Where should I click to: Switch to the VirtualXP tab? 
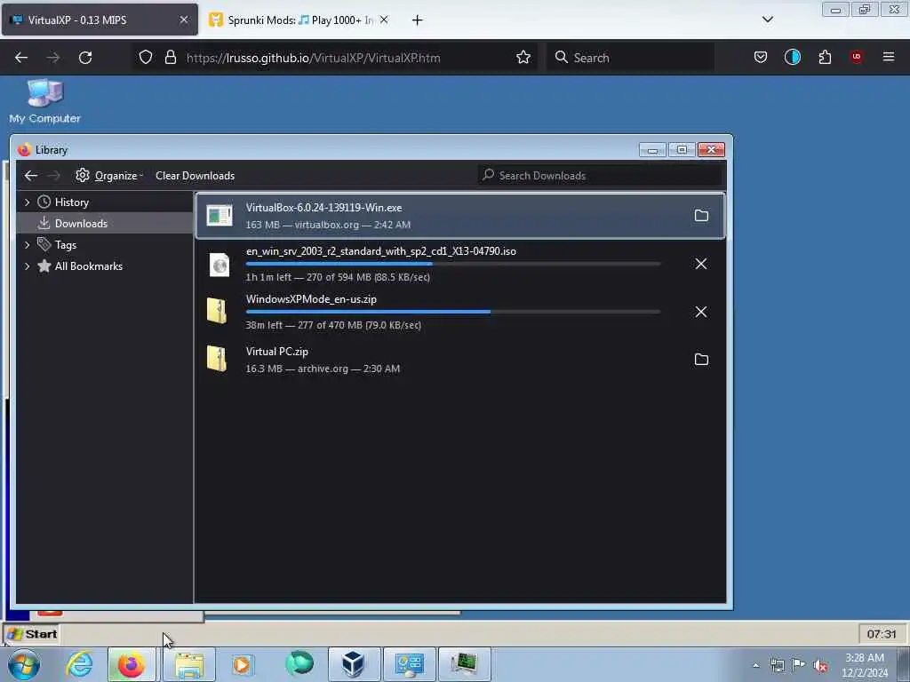click(100, 20)
